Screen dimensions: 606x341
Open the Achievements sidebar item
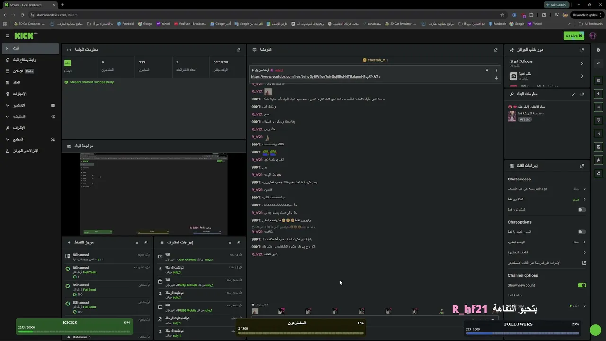[30, 94]
